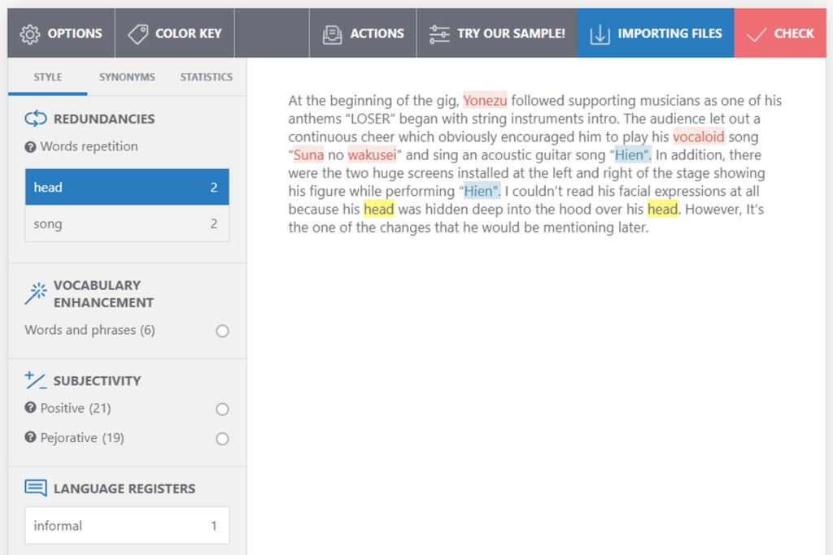Click the Vocabulary Enhancement wand icon
Viewport: 833px width, 555px height.
click(x=36, y=293)
